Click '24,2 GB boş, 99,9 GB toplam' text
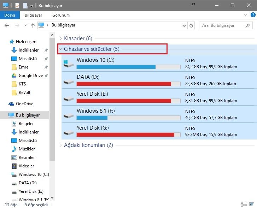This screenshot has height=208, width=257. (211, 67)
